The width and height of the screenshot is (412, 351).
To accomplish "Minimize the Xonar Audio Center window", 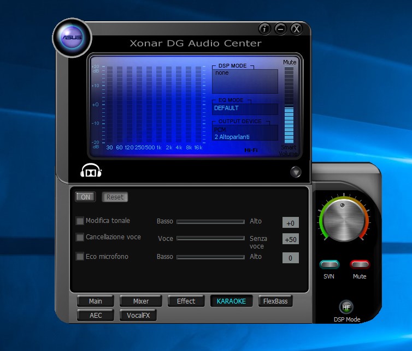I will [280, 28].
